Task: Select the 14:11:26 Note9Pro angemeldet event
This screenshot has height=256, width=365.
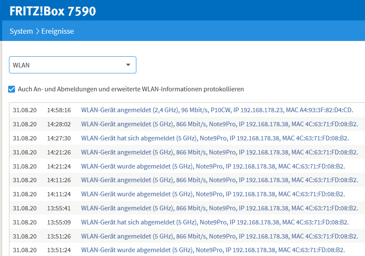Action: 220,180
